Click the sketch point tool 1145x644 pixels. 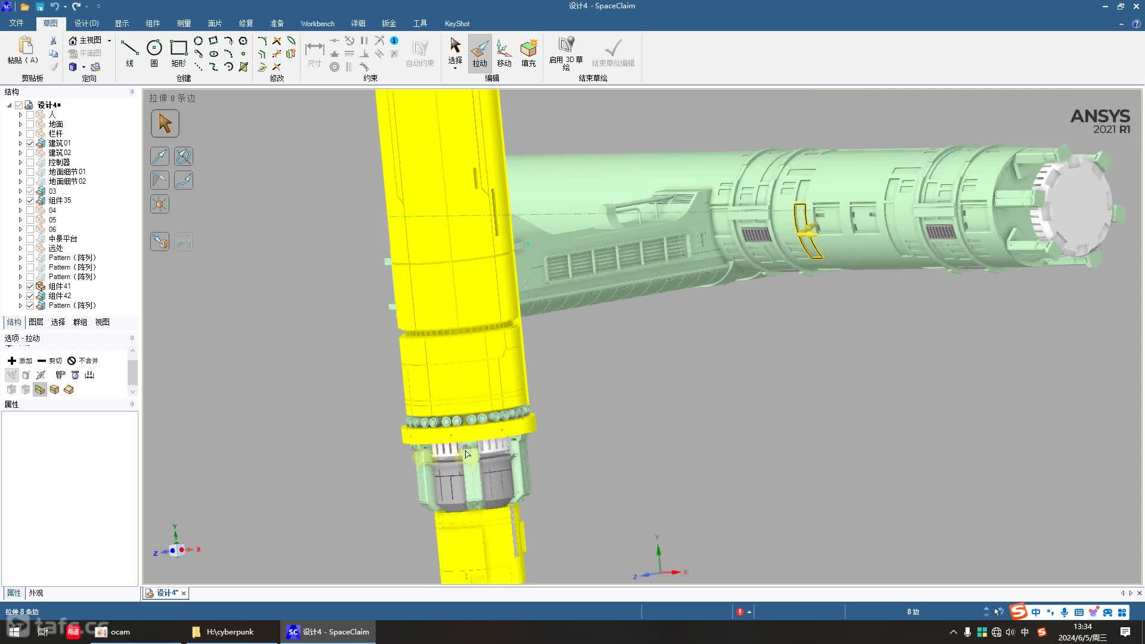coord(243,54)
